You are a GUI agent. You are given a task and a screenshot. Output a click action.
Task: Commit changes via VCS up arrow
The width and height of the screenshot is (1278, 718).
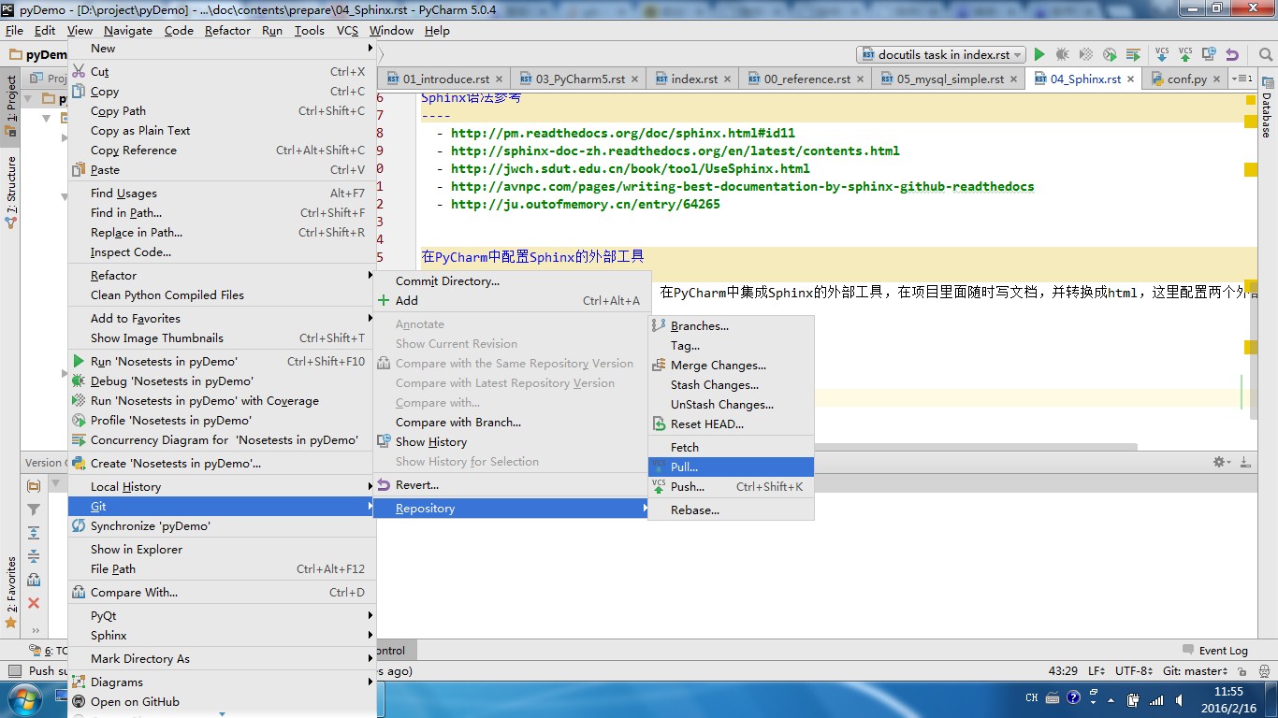click(x=1185, y=55)
